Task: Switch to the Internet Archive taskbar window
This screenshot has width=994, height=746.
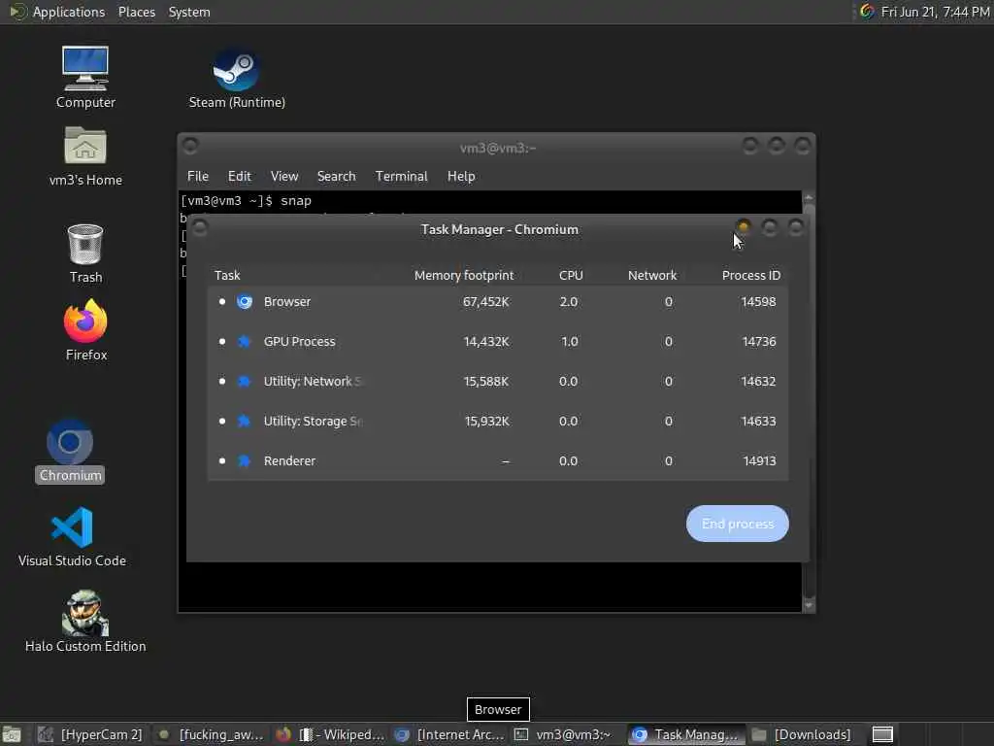Action: pyautogui.click(x=450, y=734)
